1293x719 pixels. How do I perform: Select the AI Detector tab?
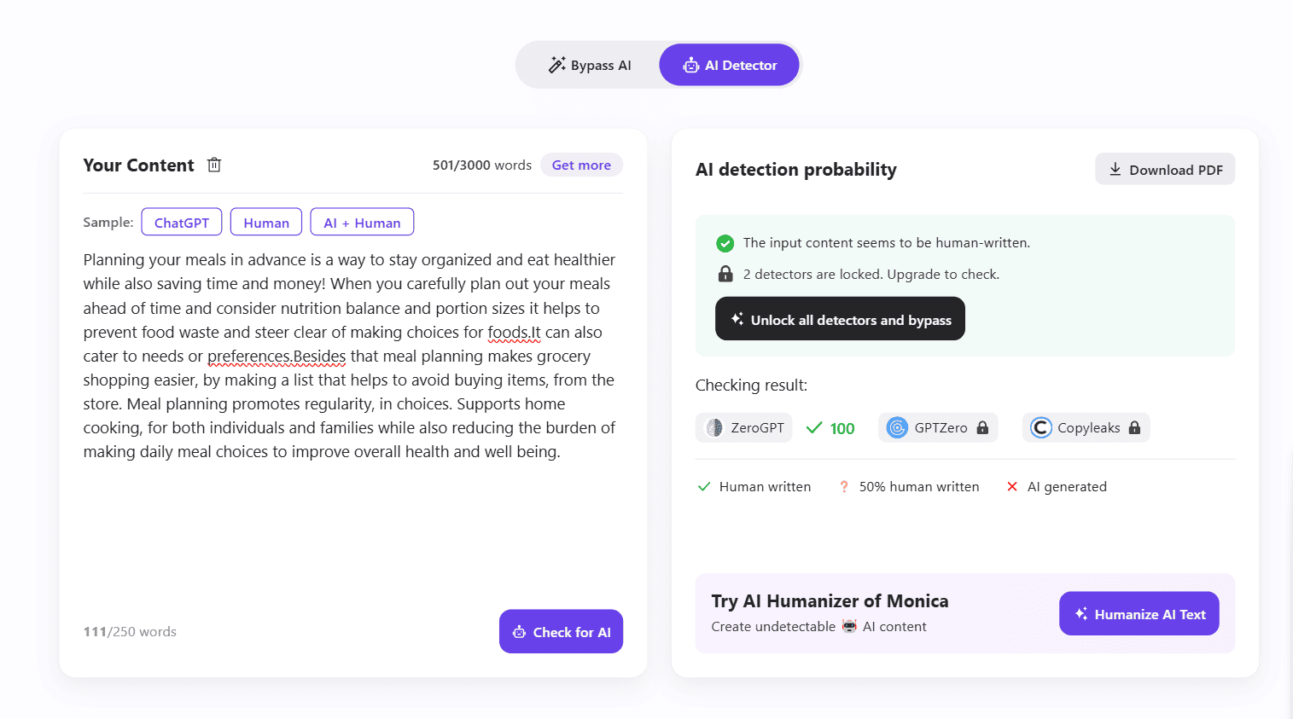(x=730, y=65)
